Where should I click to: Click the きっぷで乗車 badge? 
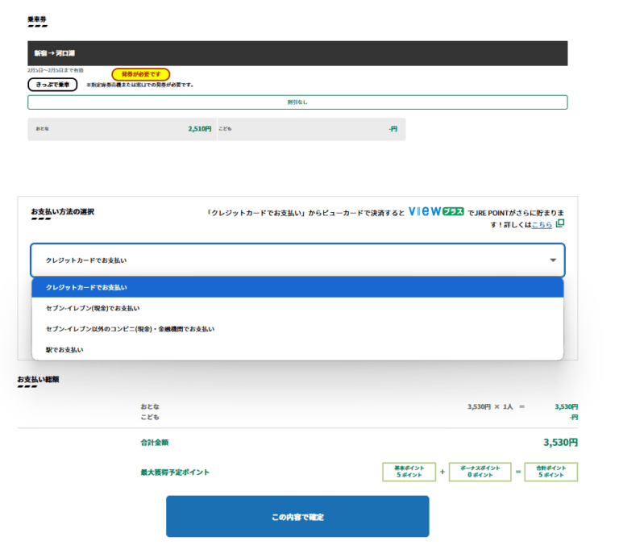tap(52, 85)
